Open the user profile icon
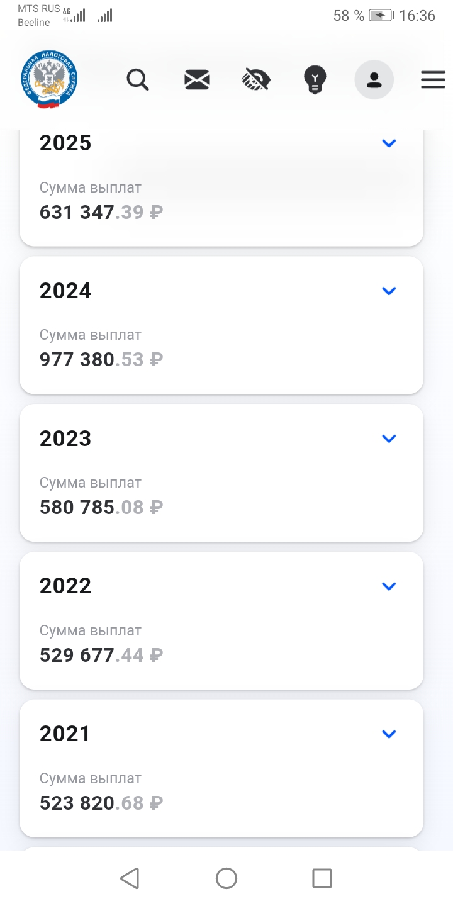This screenshot has height=906, width=453. coord(374,80)
